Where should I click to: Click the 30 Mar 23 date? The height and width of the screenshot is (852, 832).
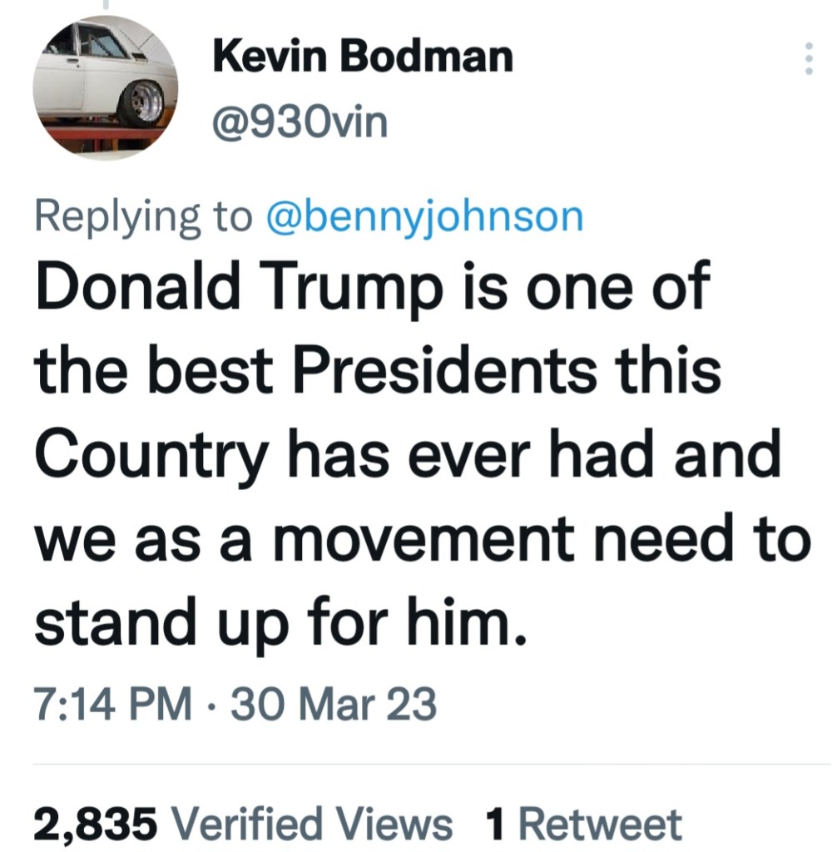click(333, 705)
